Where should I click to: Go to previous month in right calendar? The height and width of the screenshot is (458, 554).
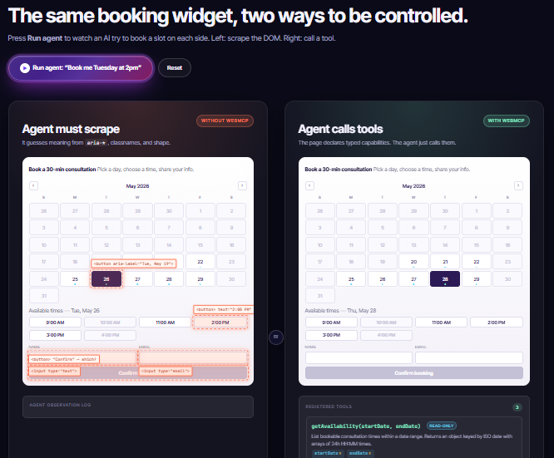(310, 185)
